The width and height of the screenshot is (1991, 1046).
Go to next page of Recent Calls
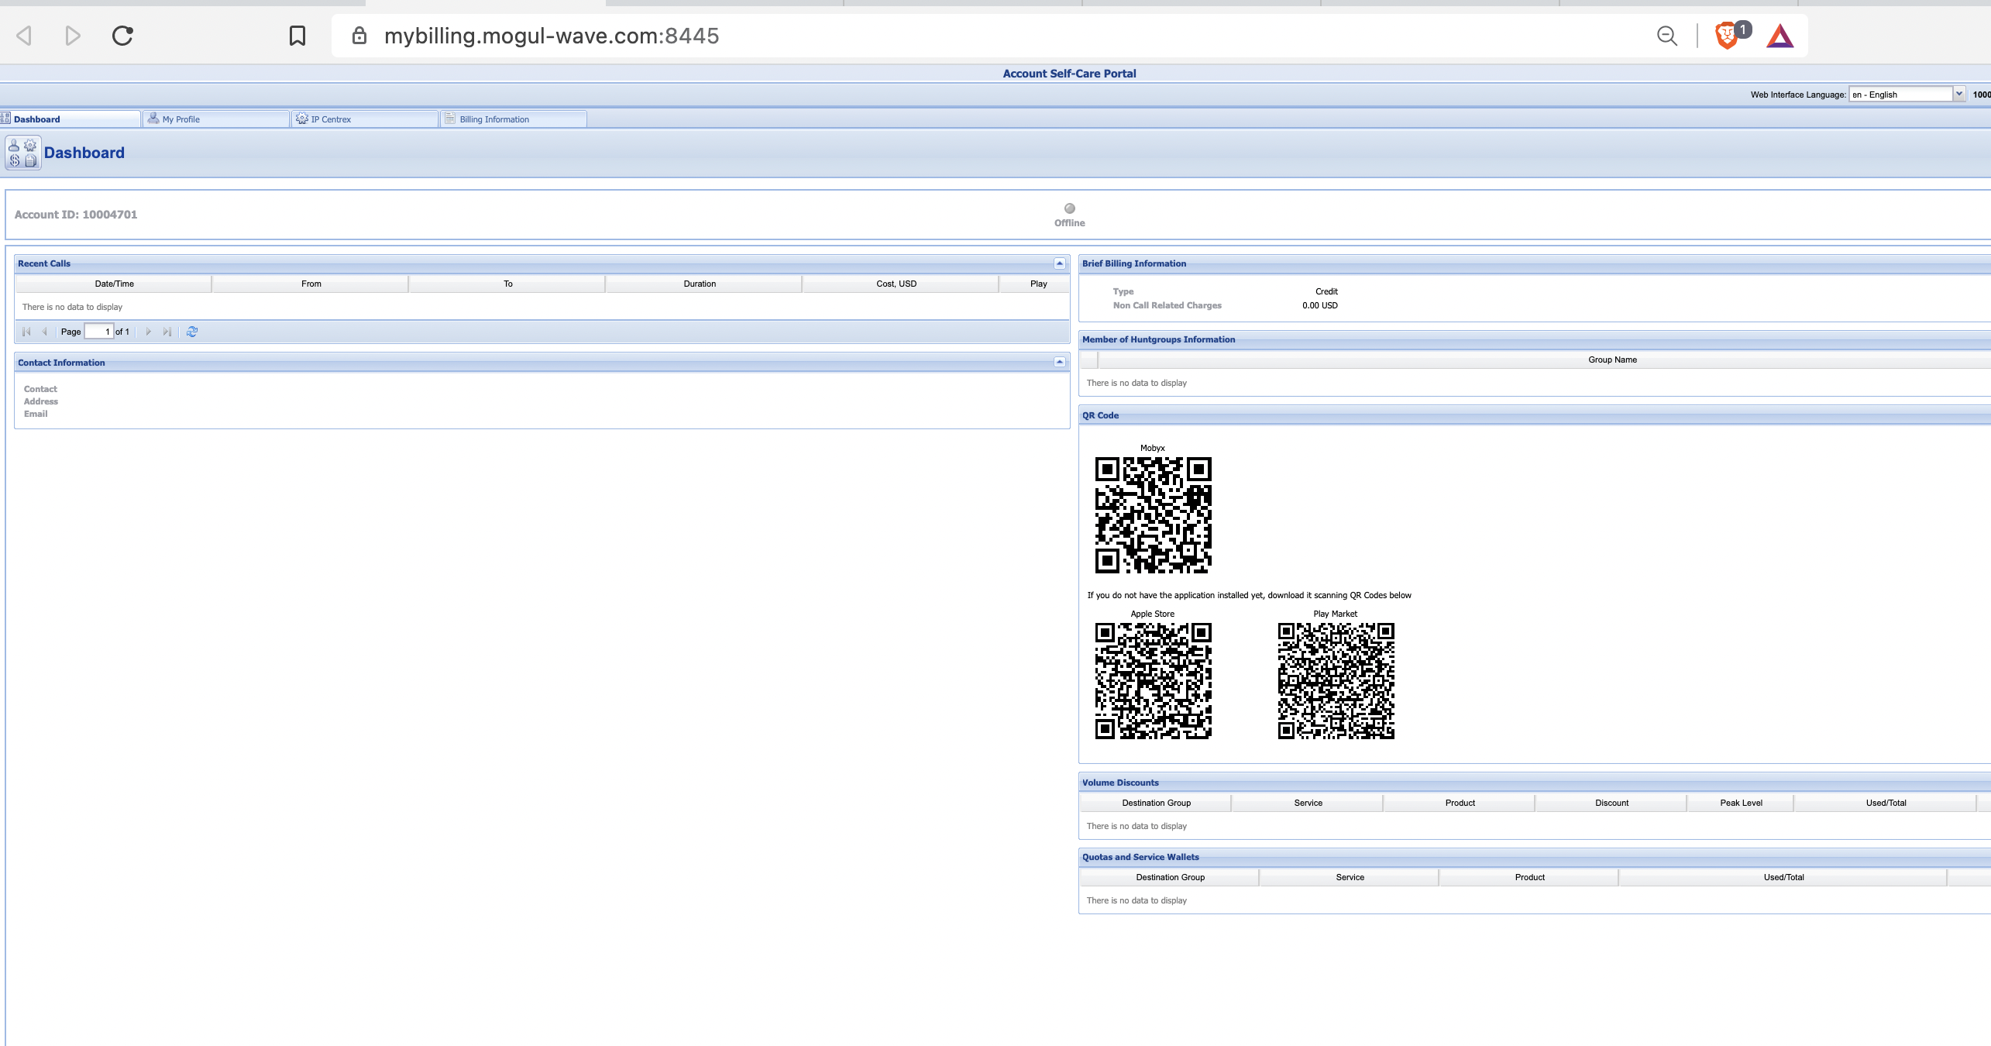click(x=149, y=332)
